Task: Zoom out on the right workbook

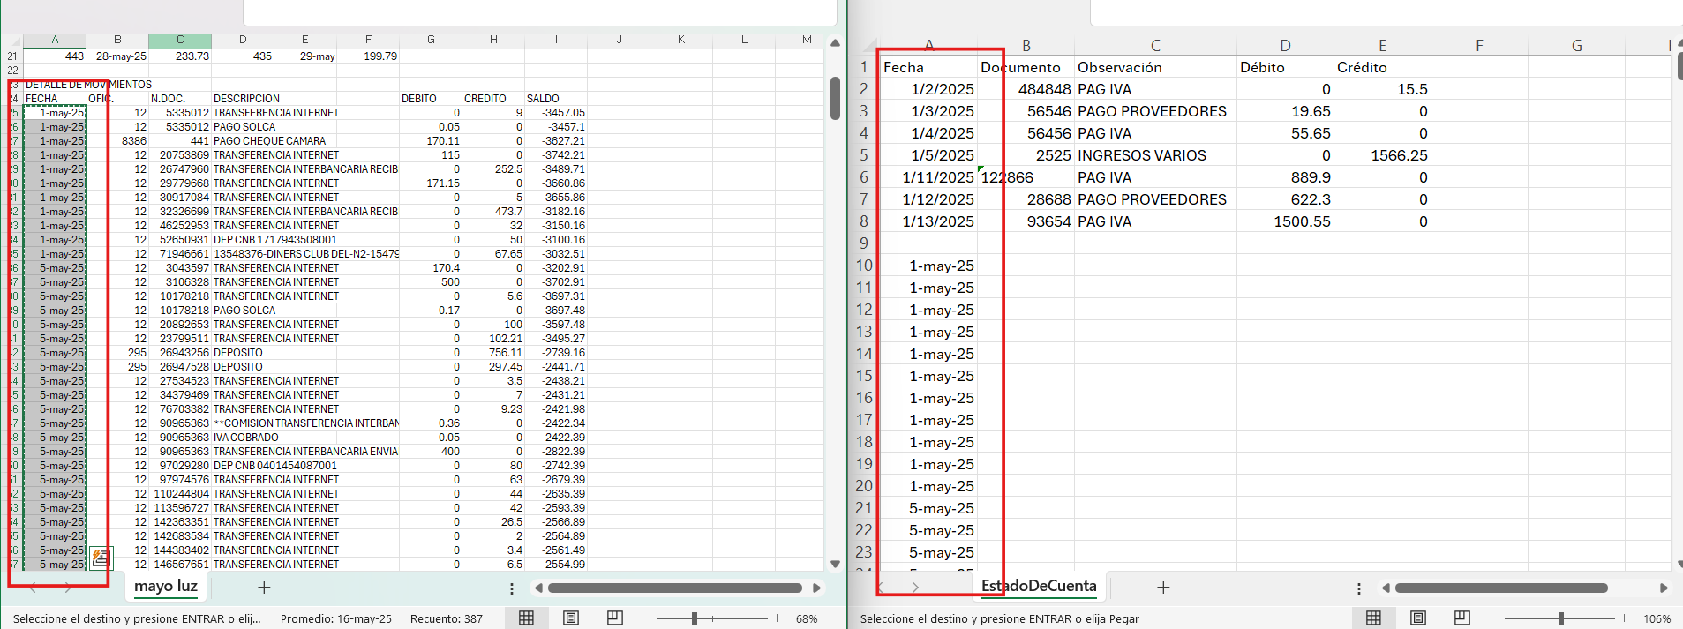Action: coord(1495,618)
